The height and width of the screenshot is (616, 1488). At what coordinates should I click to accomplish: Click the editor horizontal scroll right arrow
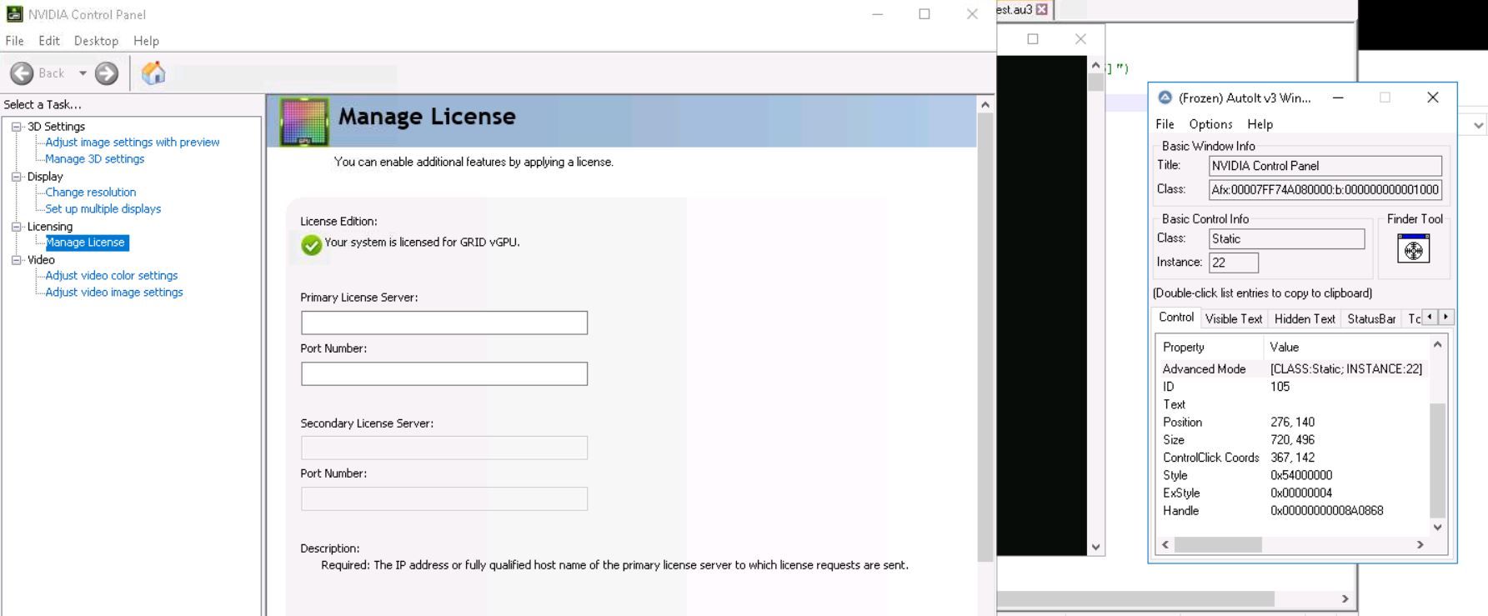click(1345, 598)
